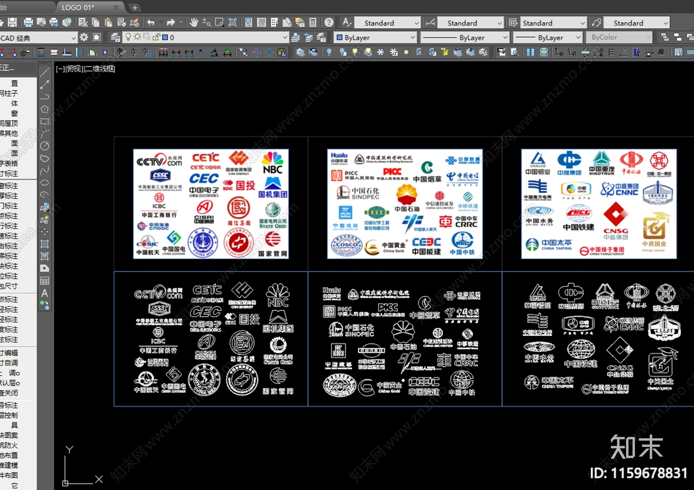Click the 二维线框 visual style label
This screenshot has height=490, width=694.
[x=100, y=69]
